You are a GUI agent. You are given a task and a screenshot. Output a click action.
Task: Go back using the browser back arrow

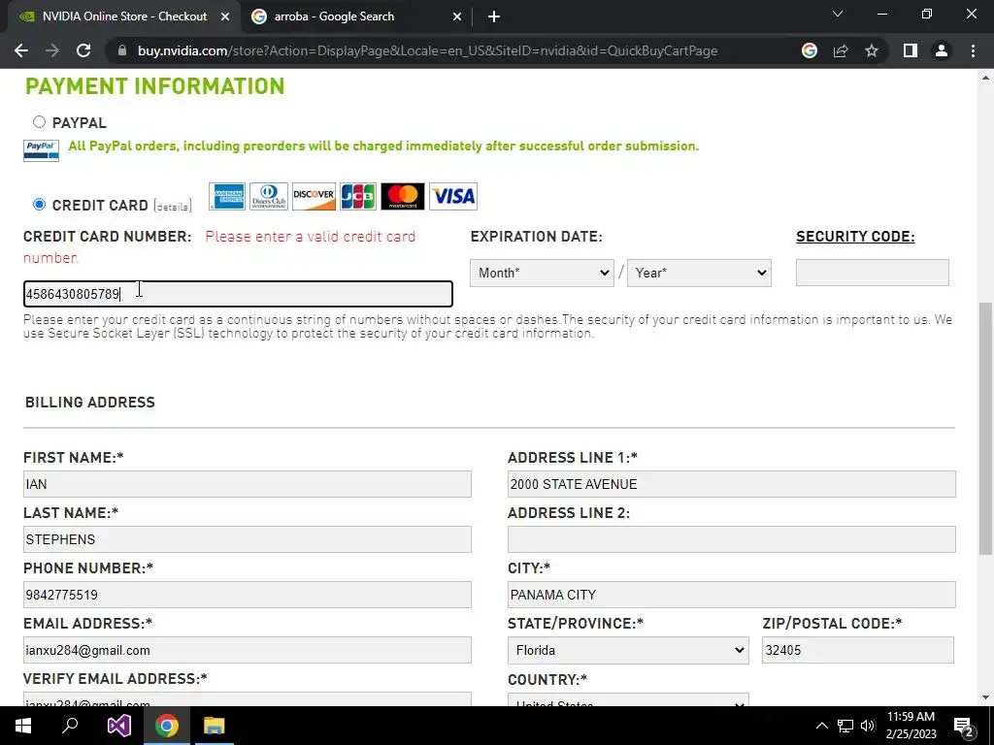(x=21, y=50)
